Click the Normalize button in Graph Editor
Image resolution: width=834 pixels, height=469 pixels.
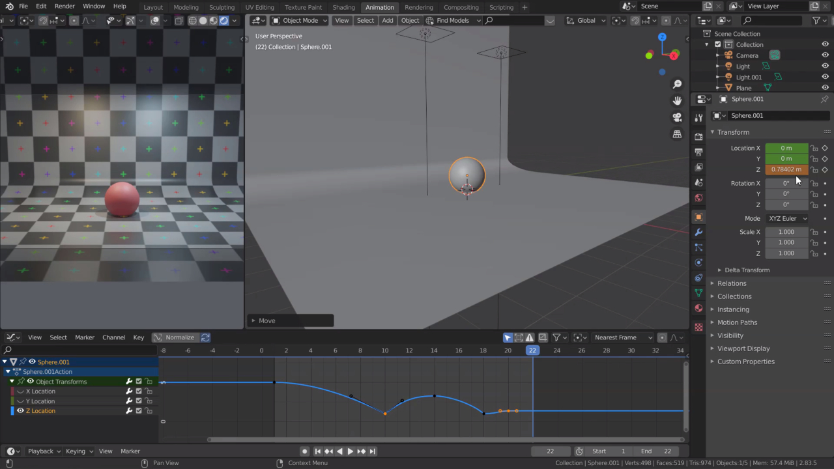click(179, 337)
